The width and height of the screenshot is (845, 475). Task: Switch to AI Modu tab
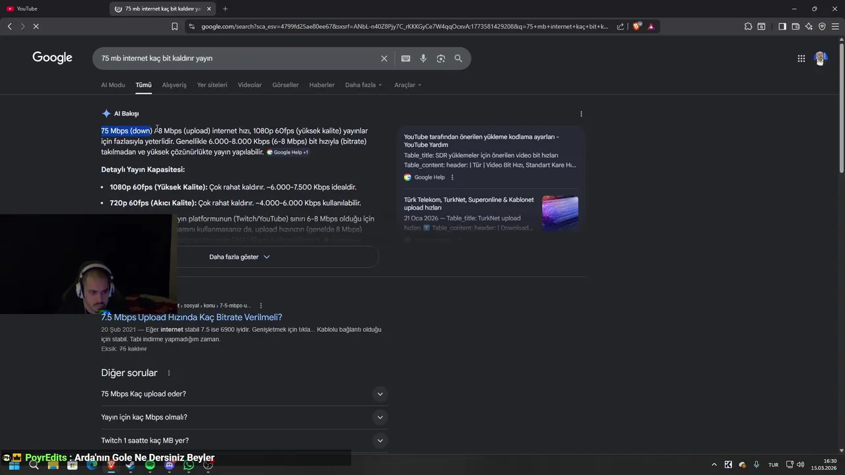point(113,84)
